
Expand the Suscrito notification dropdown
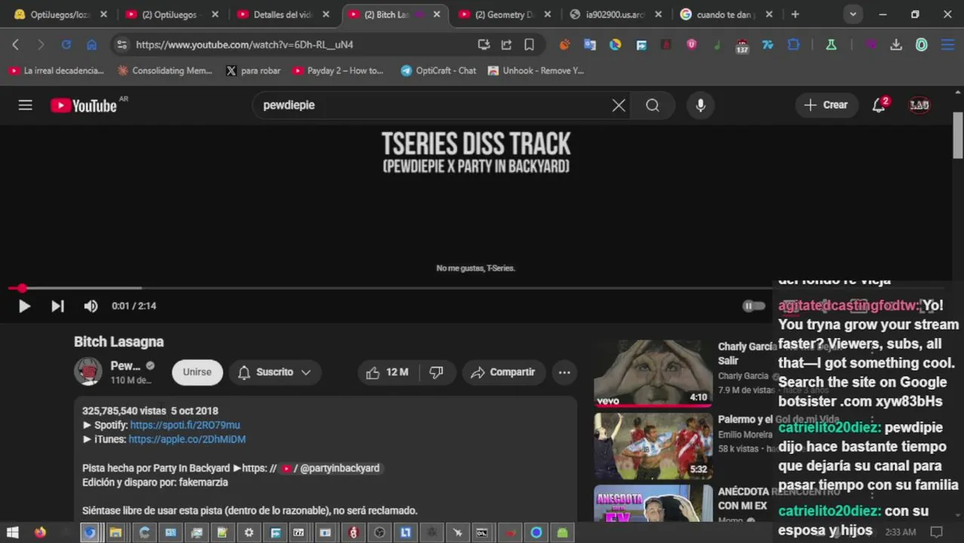[275, 372]
